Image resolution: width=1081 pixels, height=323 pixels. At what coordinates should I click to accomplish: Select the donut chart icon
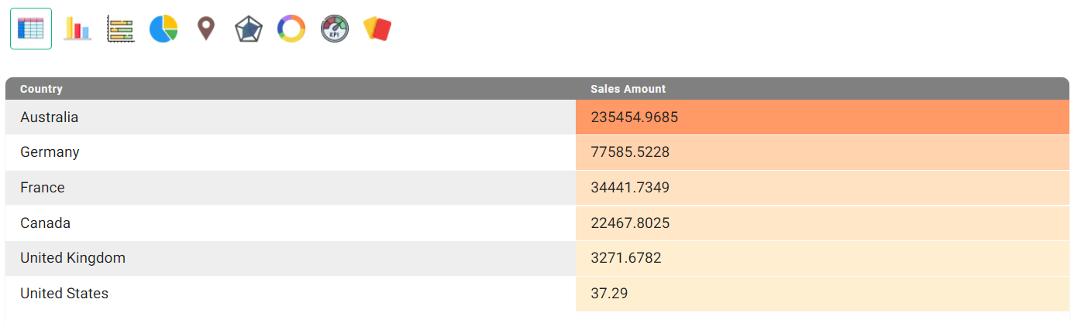tap(291, 29)
